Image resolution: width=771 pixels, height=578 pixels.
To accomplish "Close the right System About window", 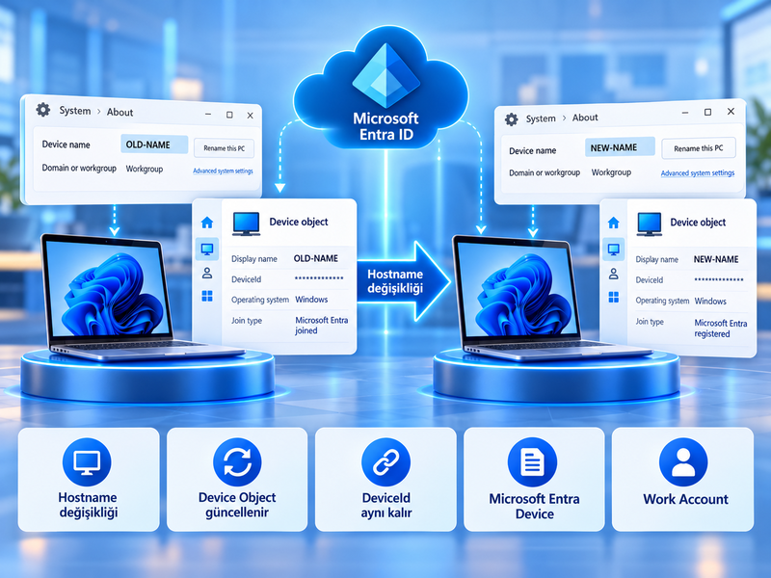I will (731, 112).
